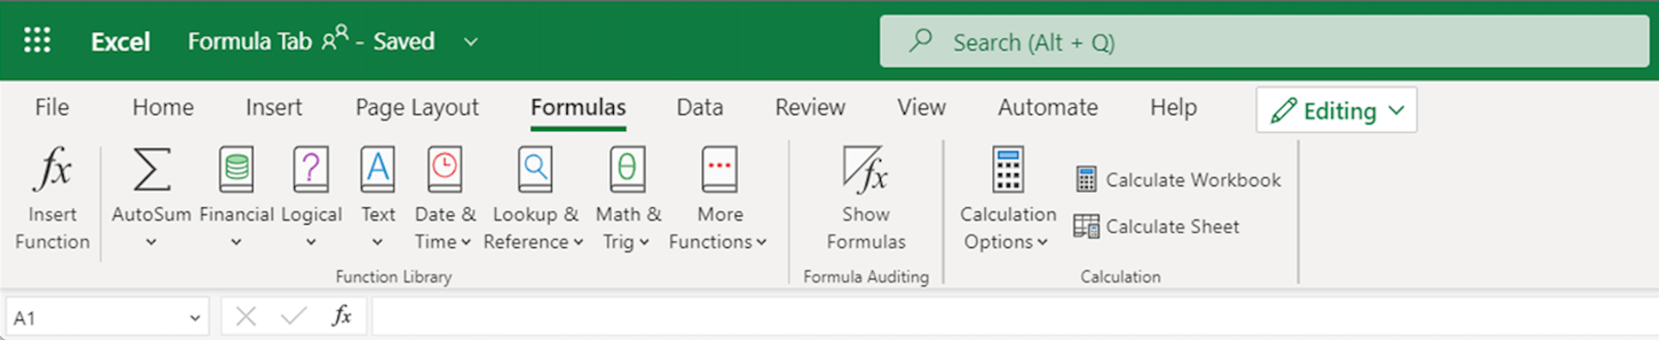Switch to the Data tab
This screenshot has height=340, width=1659.
pyautogui.click(x=700, y=107)
